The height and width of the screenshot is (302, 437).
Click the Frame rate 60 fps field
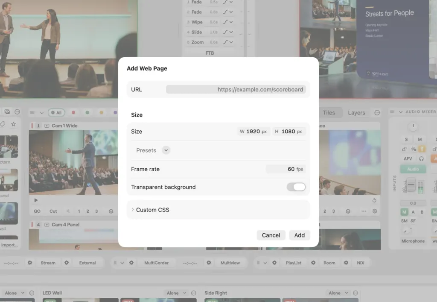(x=286, y=169)
